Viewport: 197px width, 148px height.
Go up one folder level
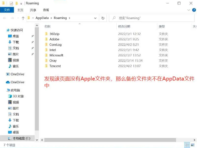click(23, 18)
